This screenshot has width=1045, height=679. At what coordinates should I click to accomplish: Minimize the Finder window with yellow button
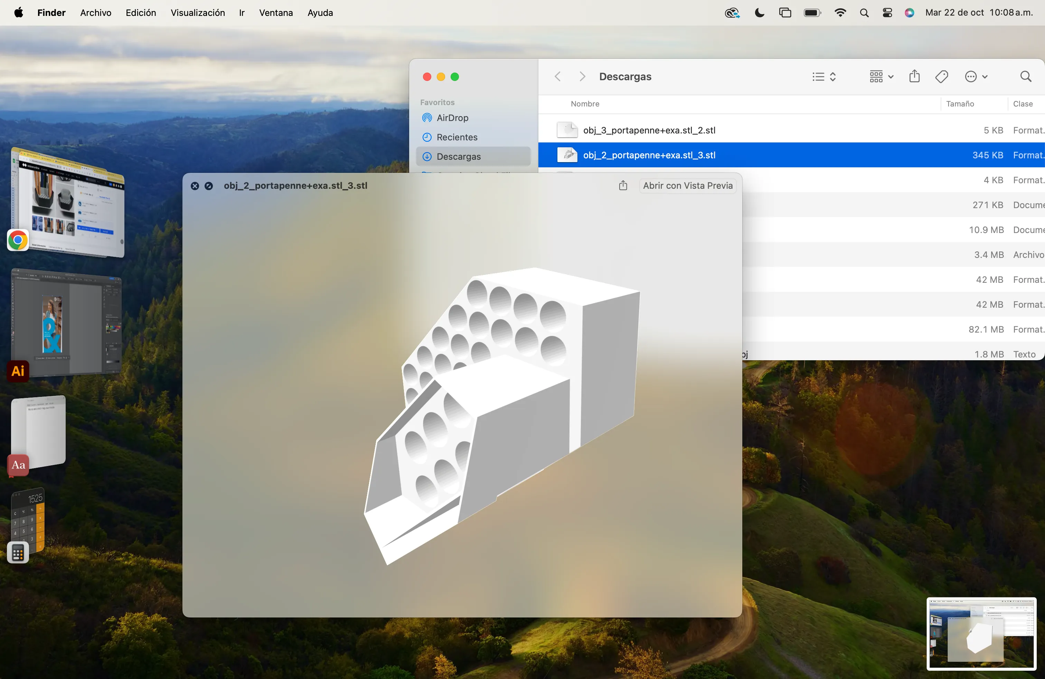441,77
